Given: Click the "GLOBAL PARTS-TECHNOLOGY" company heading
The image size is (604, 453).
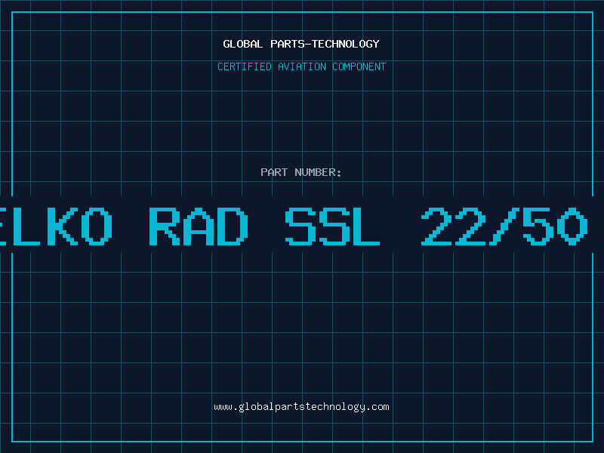Looking at the screenshot, I should click(x=301, y=44).
